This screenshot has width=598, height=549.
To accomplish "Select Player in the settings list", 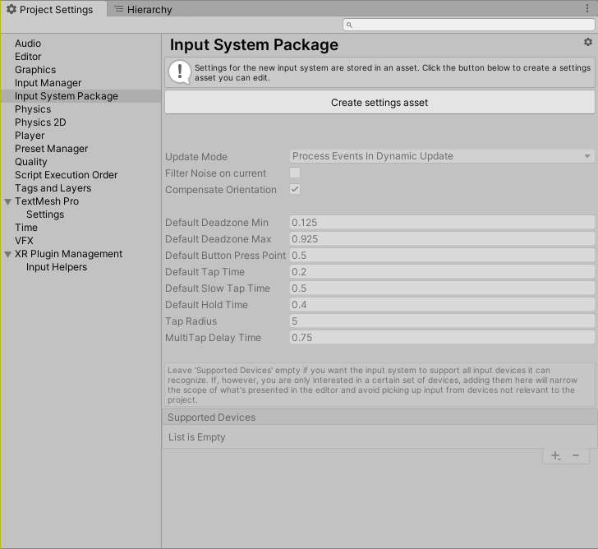I will [30, 136].
